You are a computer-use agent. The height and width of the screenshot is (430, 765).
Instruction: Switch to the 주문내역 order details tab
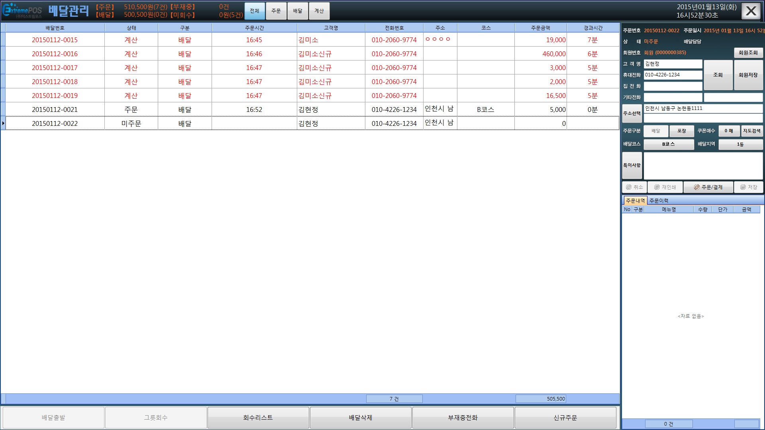pyautogui.click(x=635, y=201)
